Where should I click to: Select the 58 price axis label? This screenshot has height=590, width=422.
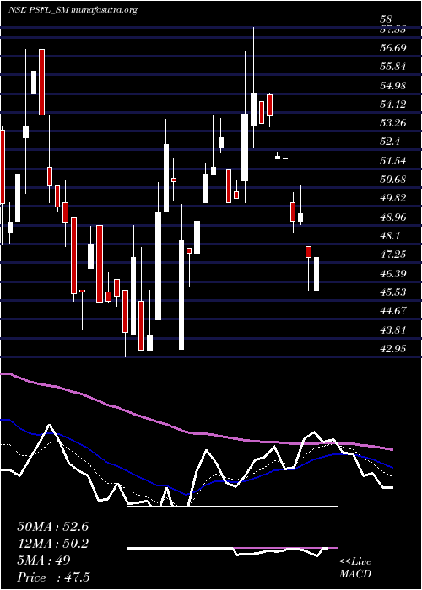(387, 19)
